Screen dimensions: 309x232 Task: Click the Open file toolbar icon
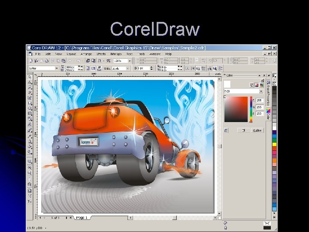coord(36,61)
